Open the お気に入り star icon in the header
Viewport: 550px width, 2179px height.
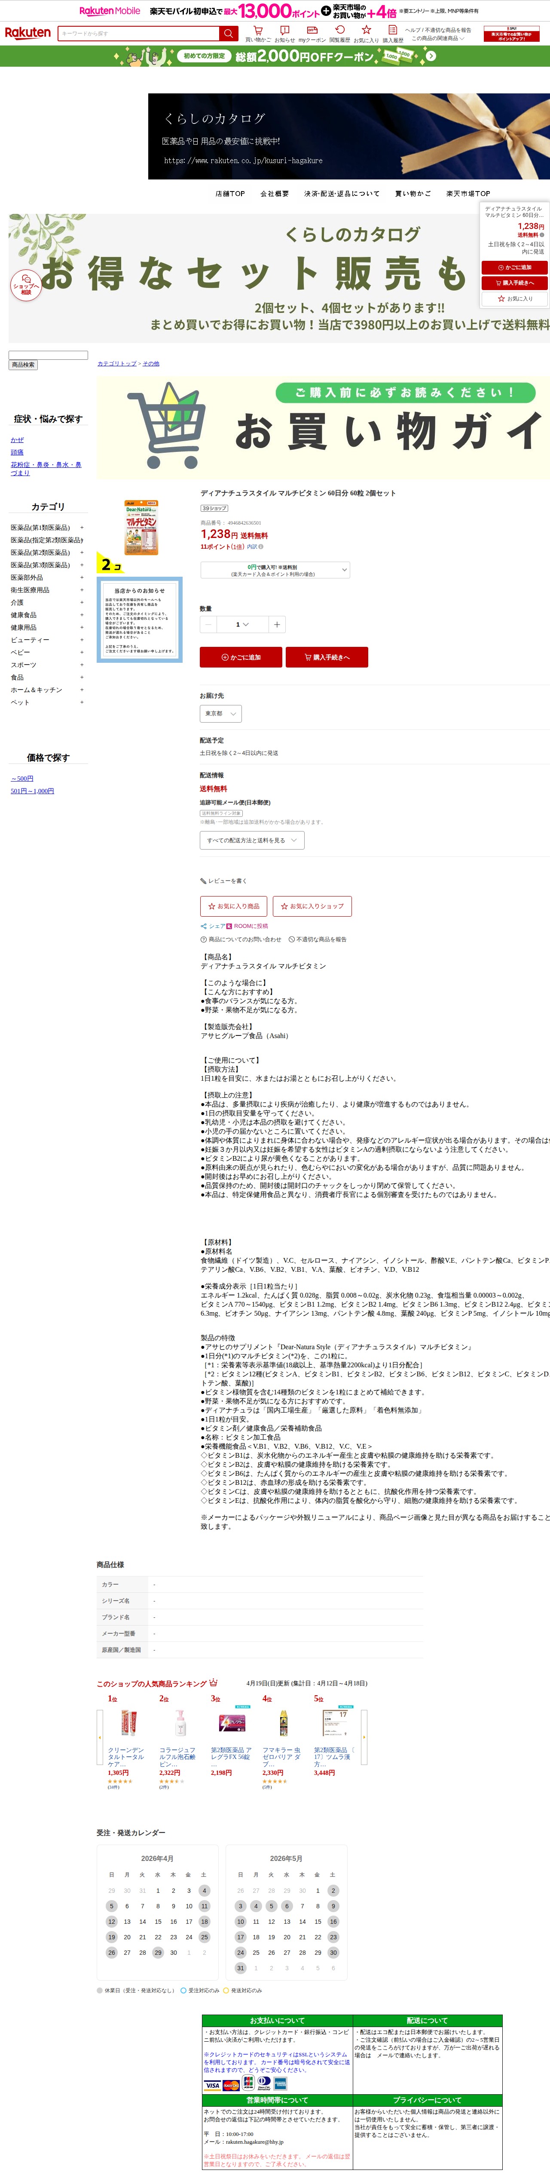366,33
